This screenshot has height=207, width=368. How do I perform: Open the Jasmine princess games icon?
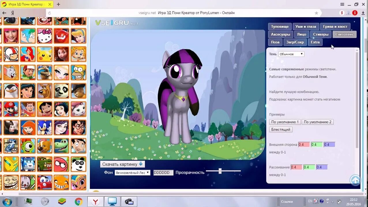point(28,91)
